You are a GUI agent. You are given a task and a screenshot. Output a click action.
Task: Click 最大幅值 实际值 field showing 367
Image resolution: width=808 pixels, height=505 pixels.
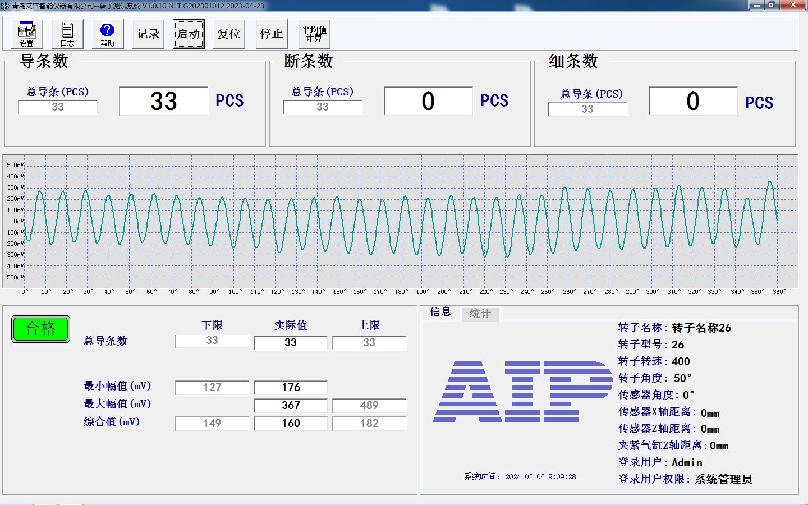[291, 406]
